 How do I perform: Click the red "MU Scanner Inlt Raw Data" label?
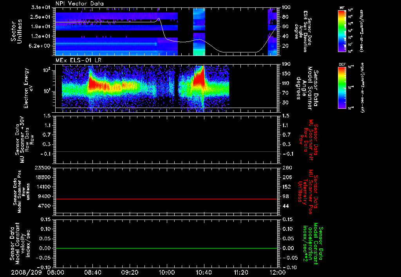click(x=309, y=140)
